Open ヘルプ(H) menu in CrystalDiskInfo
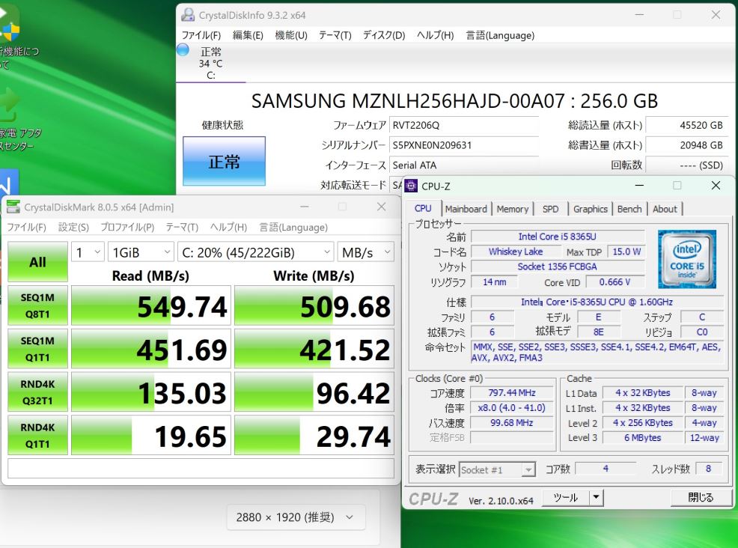This screenshot has width=738, height=548. [436, 35]
